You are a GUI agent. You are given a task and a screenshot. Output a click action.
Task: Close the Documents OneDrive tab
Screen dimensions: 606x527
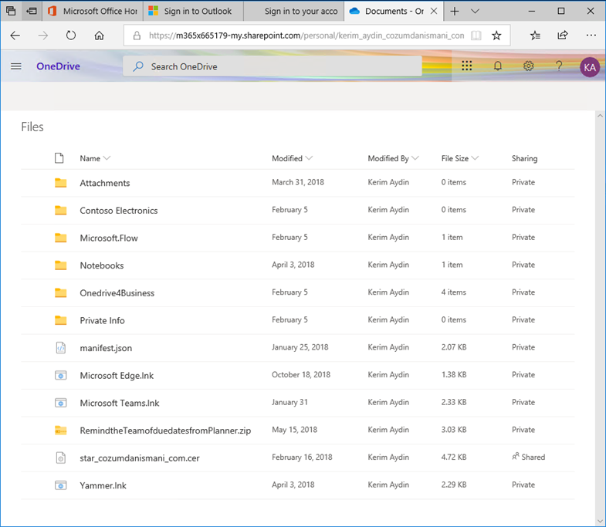pos(434,12)
